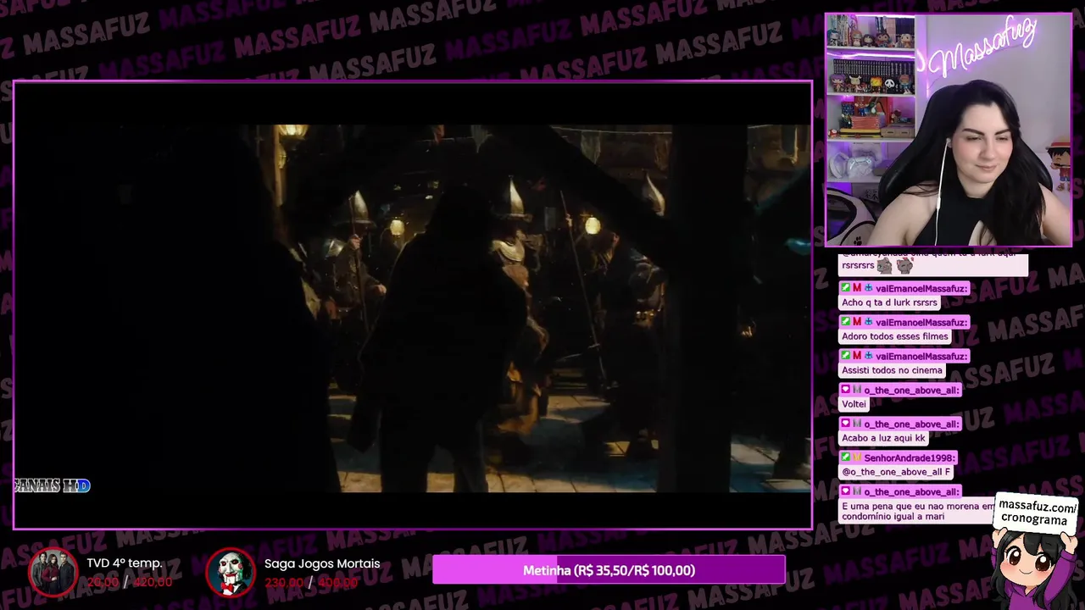Click the Canais HD logo on the video

tap(52, 485)
